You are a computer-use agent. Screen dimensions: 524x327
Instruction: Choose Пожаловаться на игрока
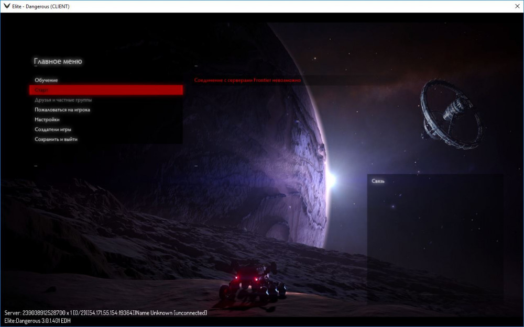coord(62,109)
